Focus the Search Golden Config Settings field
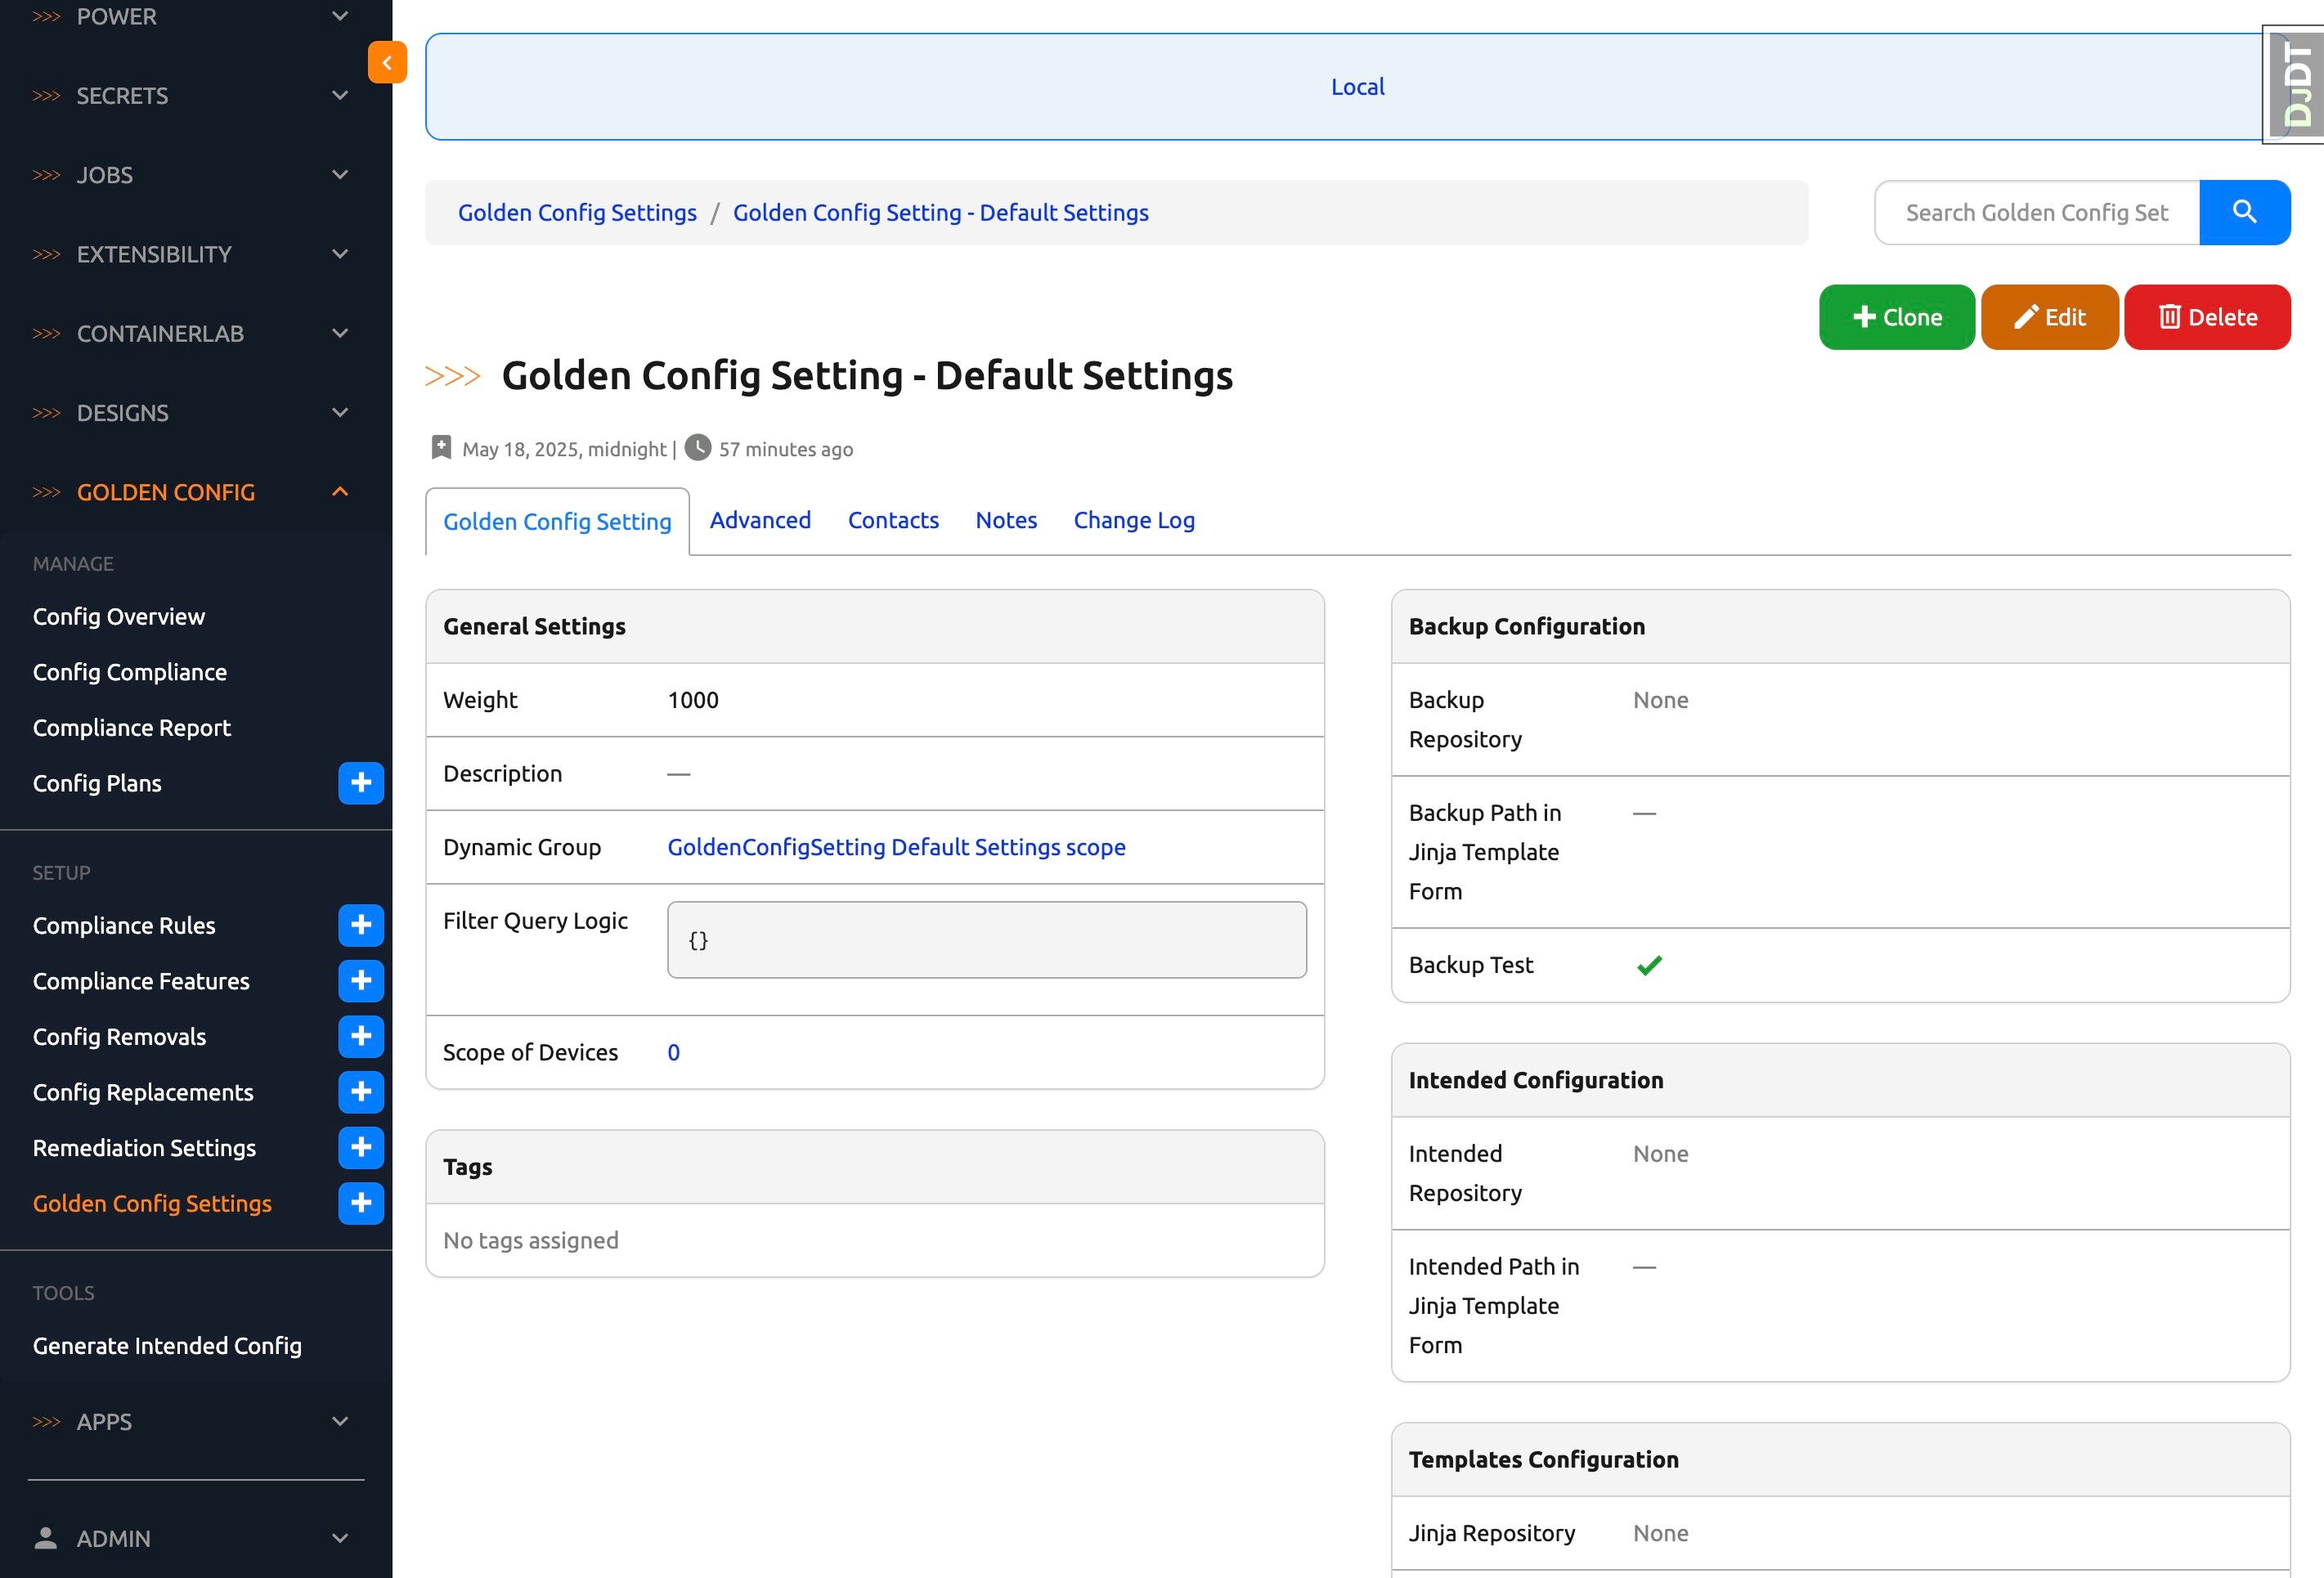Viewport: 2324px width, 1578px height. coord(2036,212)
